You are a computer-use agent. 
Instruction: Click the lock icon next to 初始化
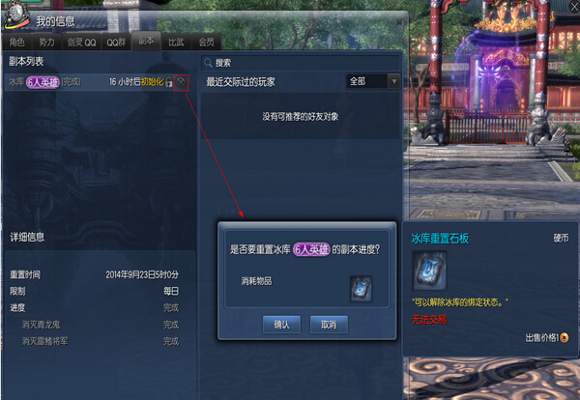point(168,82)
